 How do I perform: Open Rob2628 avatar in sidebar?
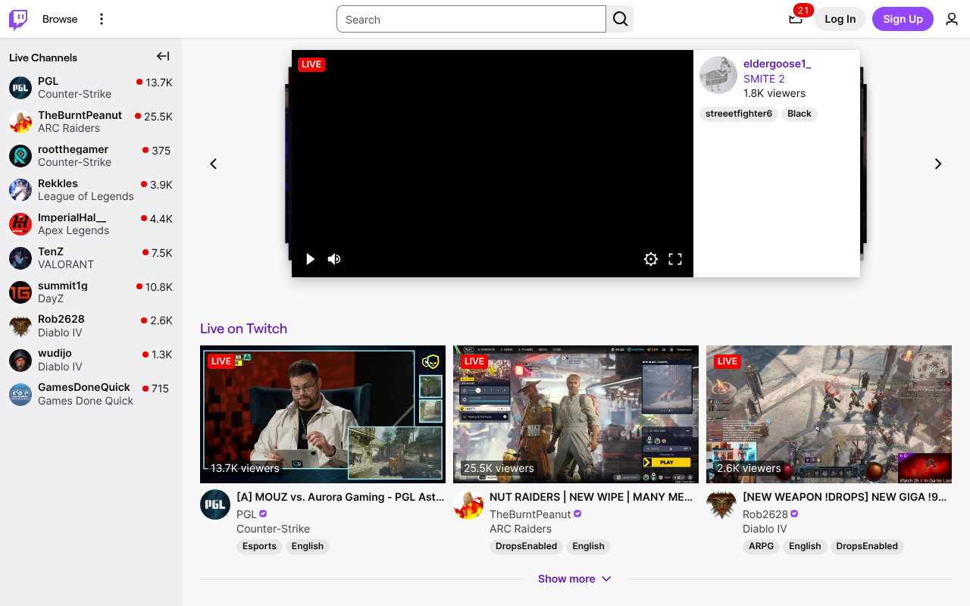coord(20,326)
